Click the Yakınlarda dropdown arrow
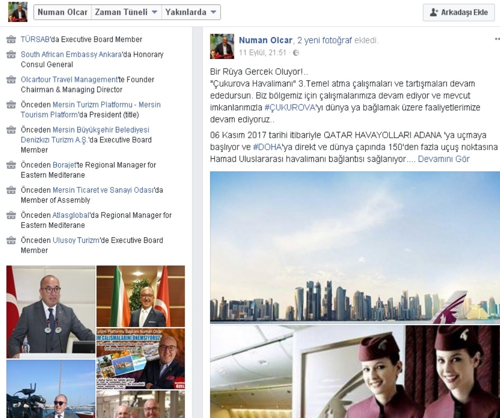The width and height of the screenshot is (500, 418). pyautogui.click(x=214, y=12)
